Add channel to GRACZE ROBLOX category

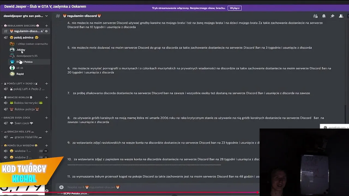[x=46, y=97]
